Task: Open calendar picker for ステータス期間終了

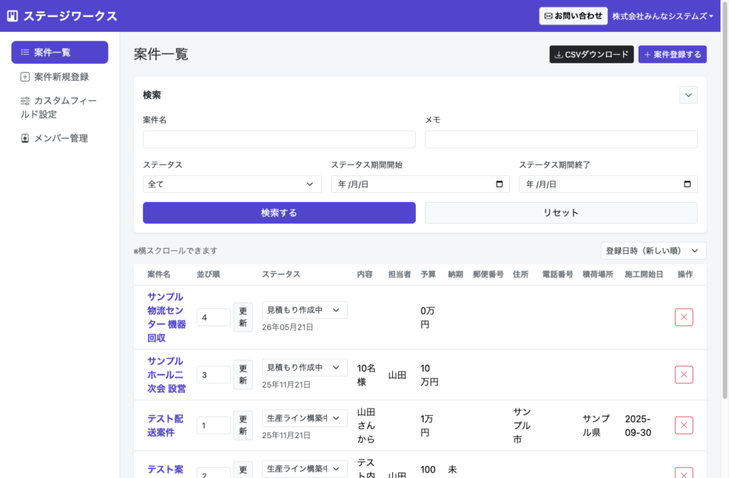Action: (687, 184)
